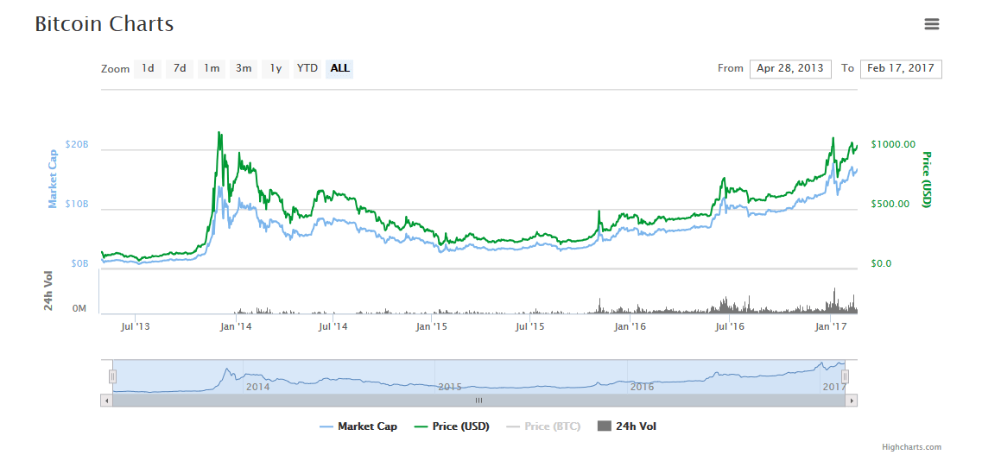This screenshot has height=461, width=982.
Task: Click the navigator scrollbar thumb grip
Action: [479, 401]
